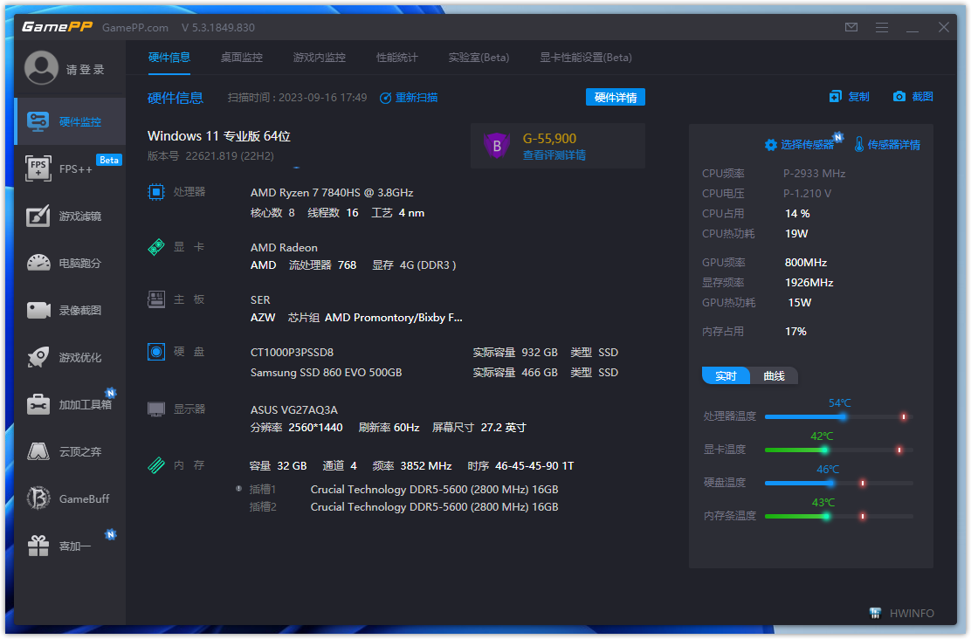Click the Windows 11 专业版 64位 text

click(219, 136)
